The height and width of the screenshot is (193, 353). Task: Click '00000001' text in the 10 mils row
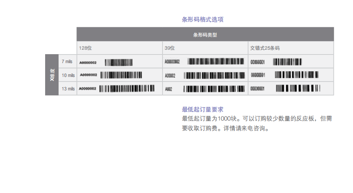[258, 75]
